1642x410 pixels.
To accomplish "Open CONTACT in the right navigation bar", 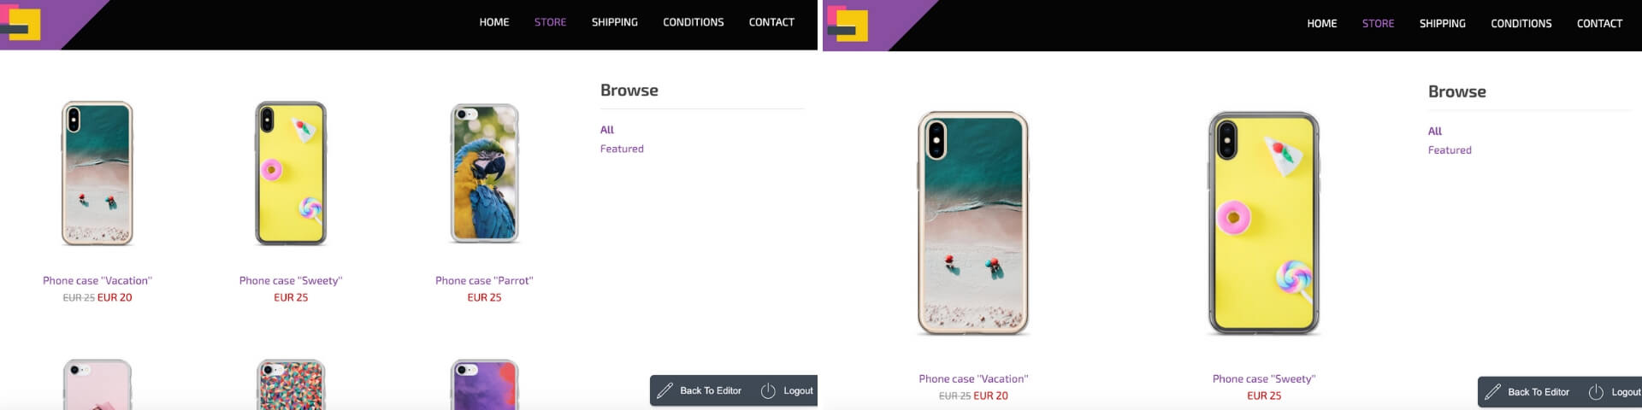I will (x=1599, y=24).
